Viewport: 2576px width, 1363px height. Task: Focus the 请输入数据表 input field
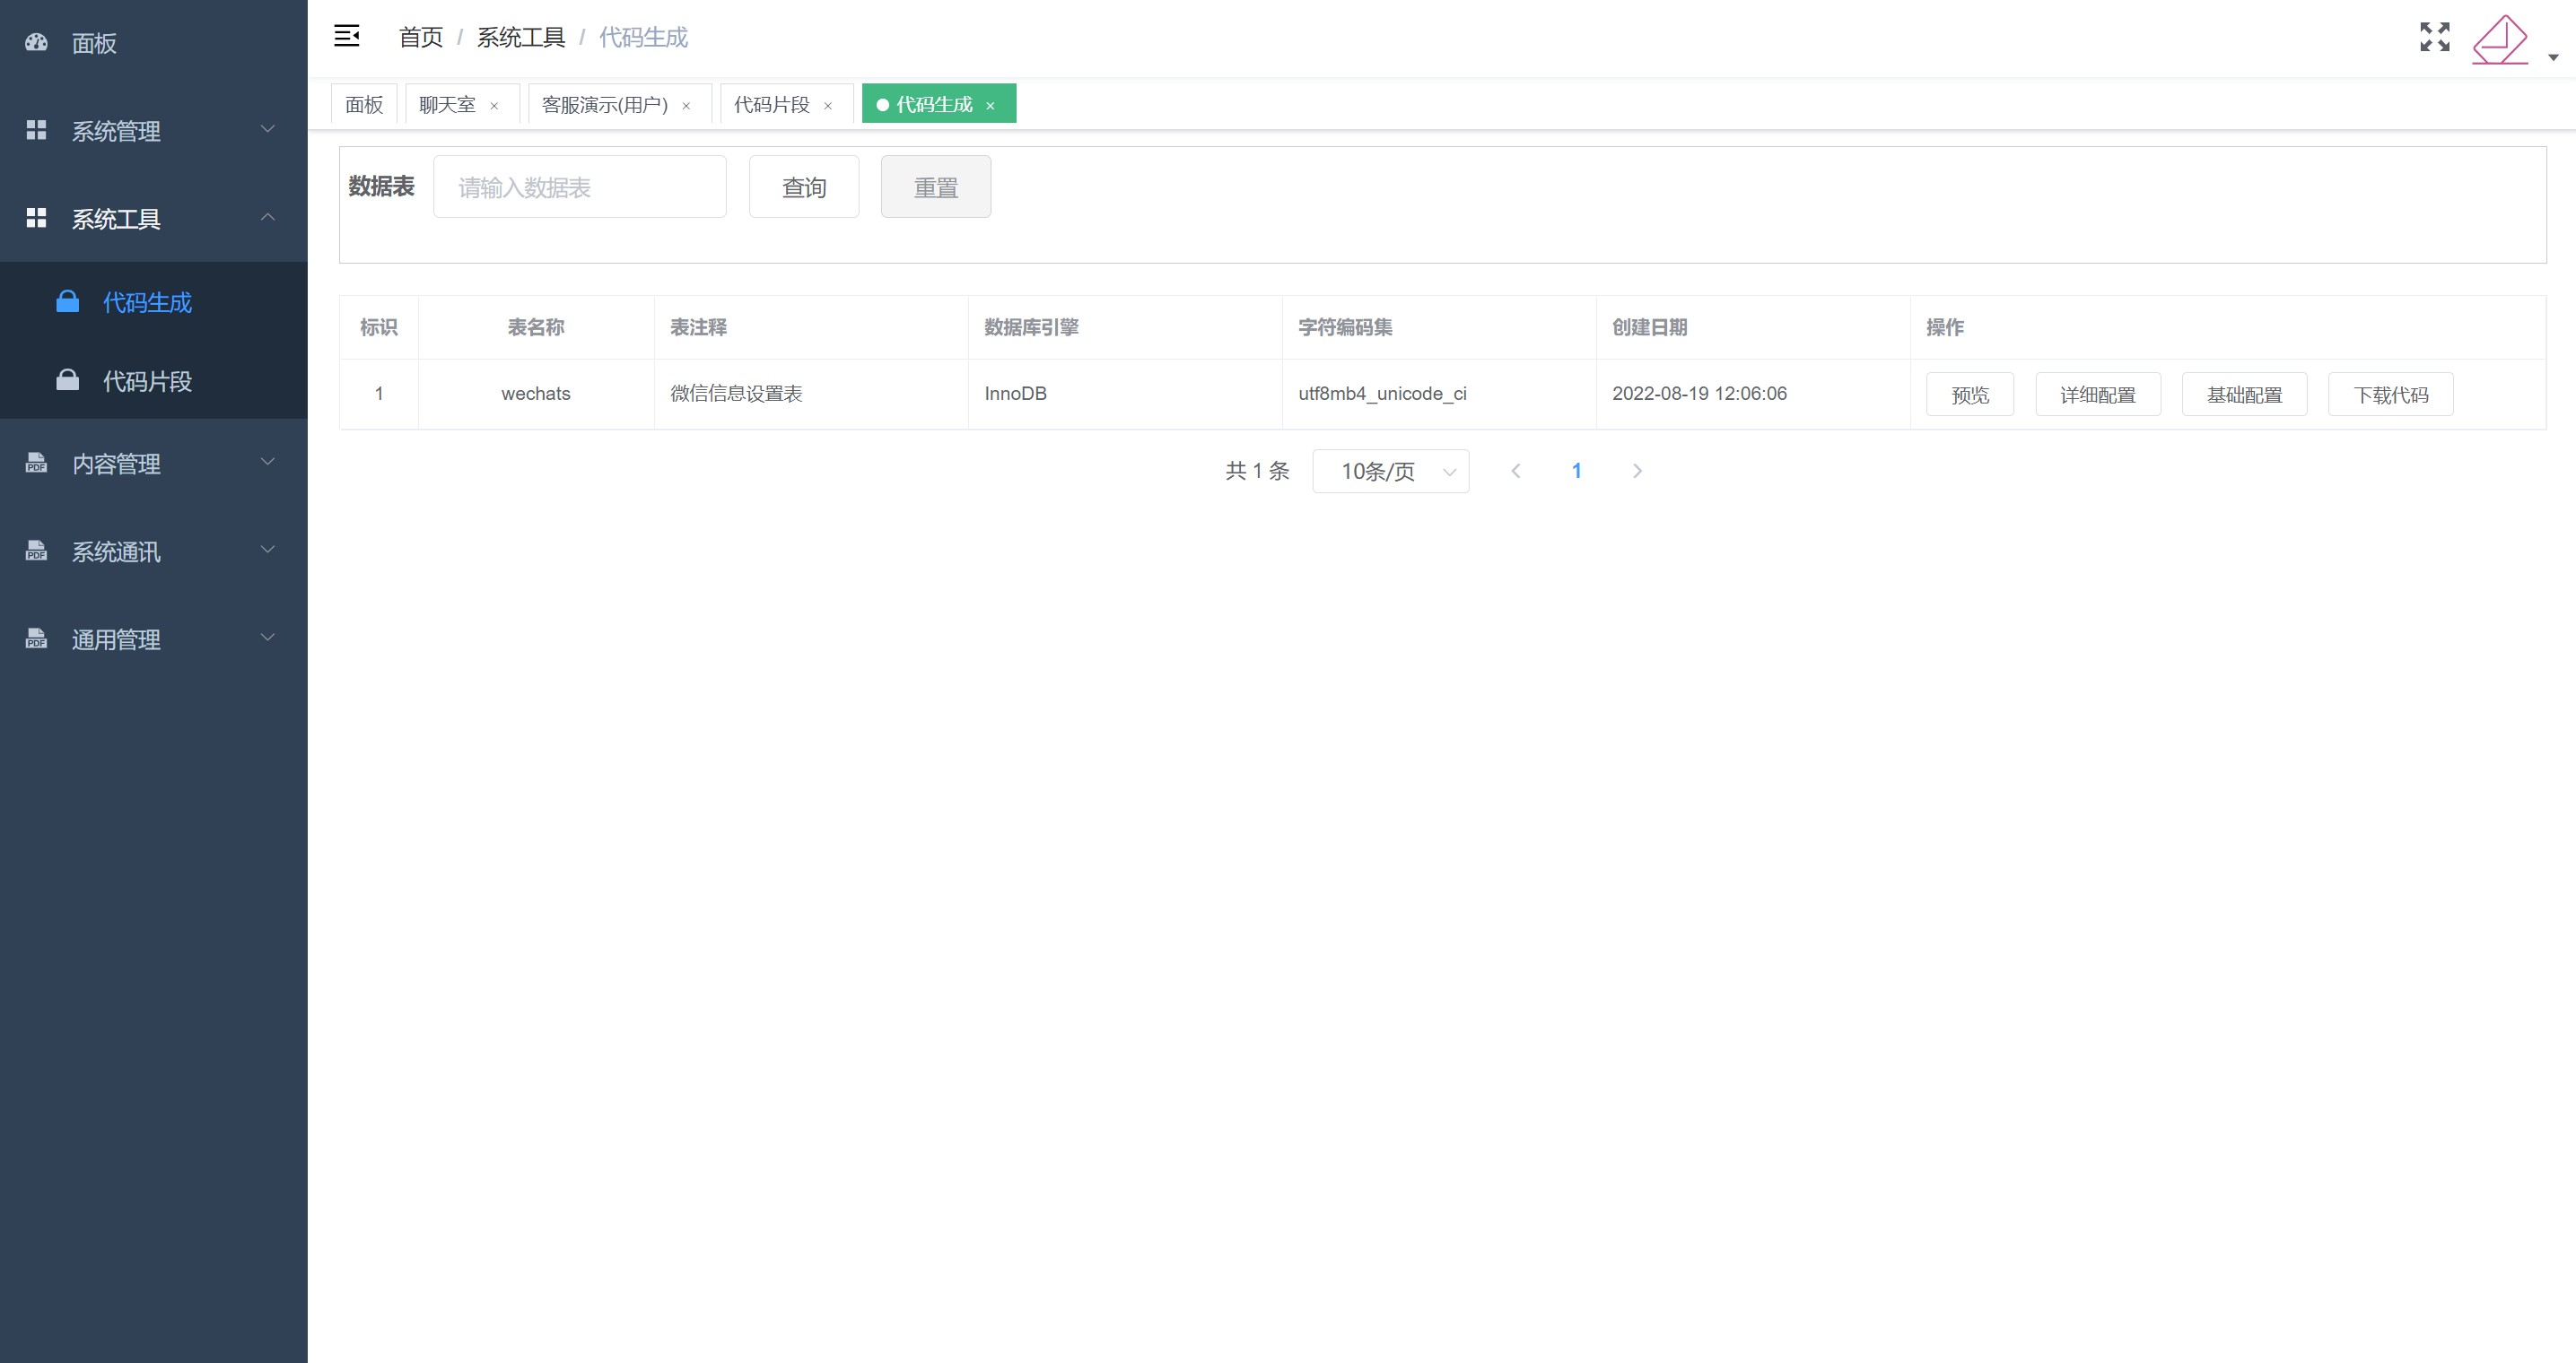pos(580,187)
